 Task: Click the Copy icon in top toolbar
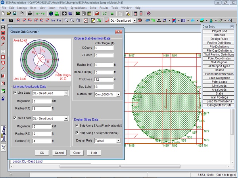point(22,13)
